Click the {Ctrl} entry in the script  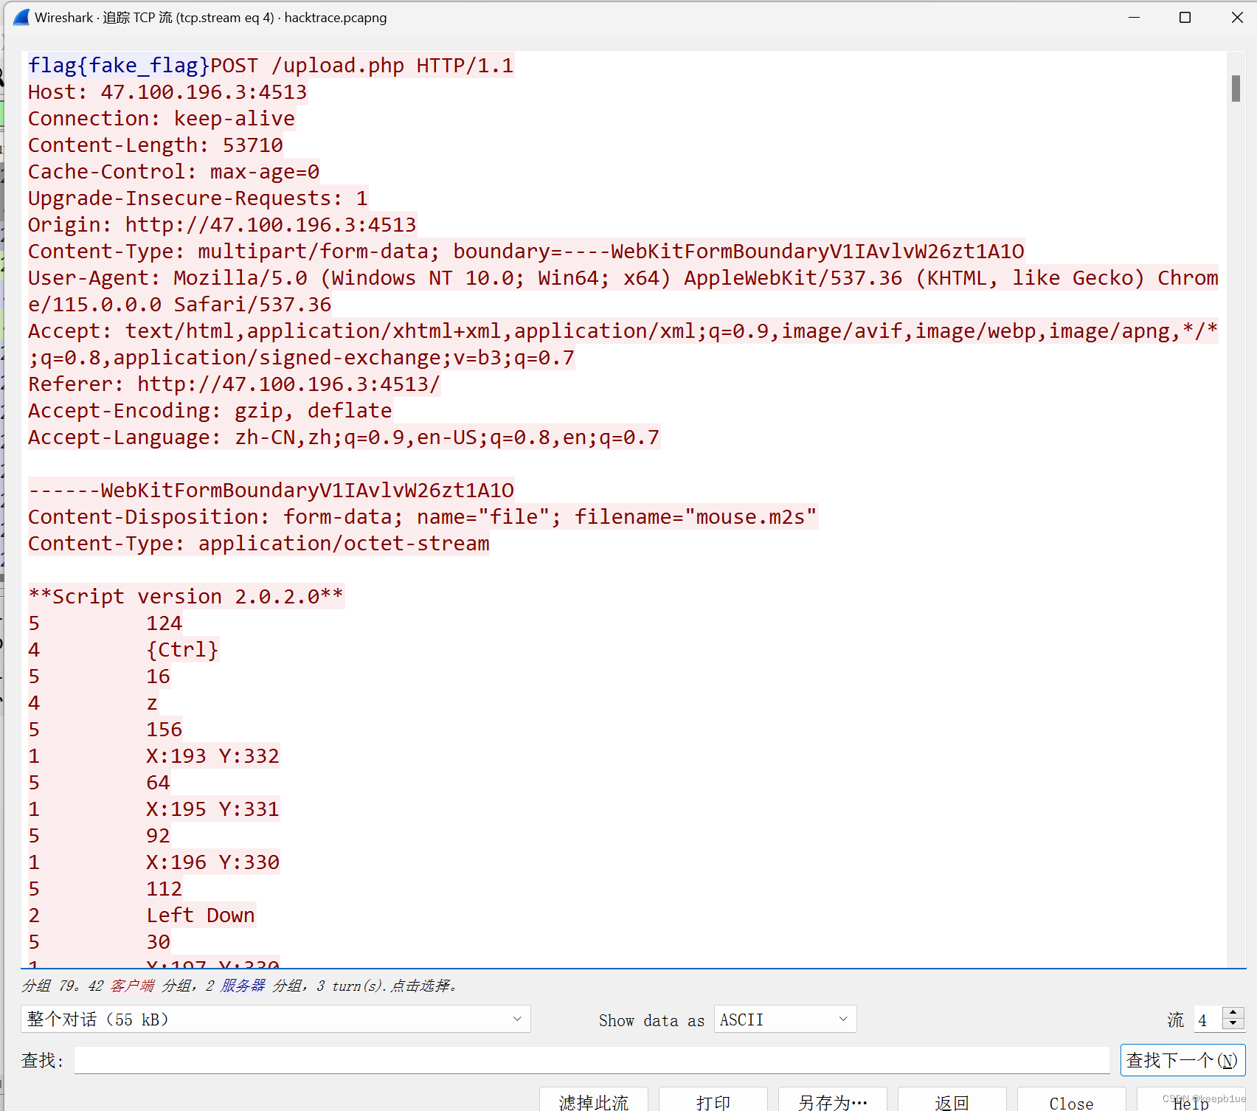point(182,650)
